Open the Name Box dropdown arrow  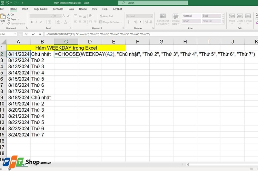coord(15,34)
